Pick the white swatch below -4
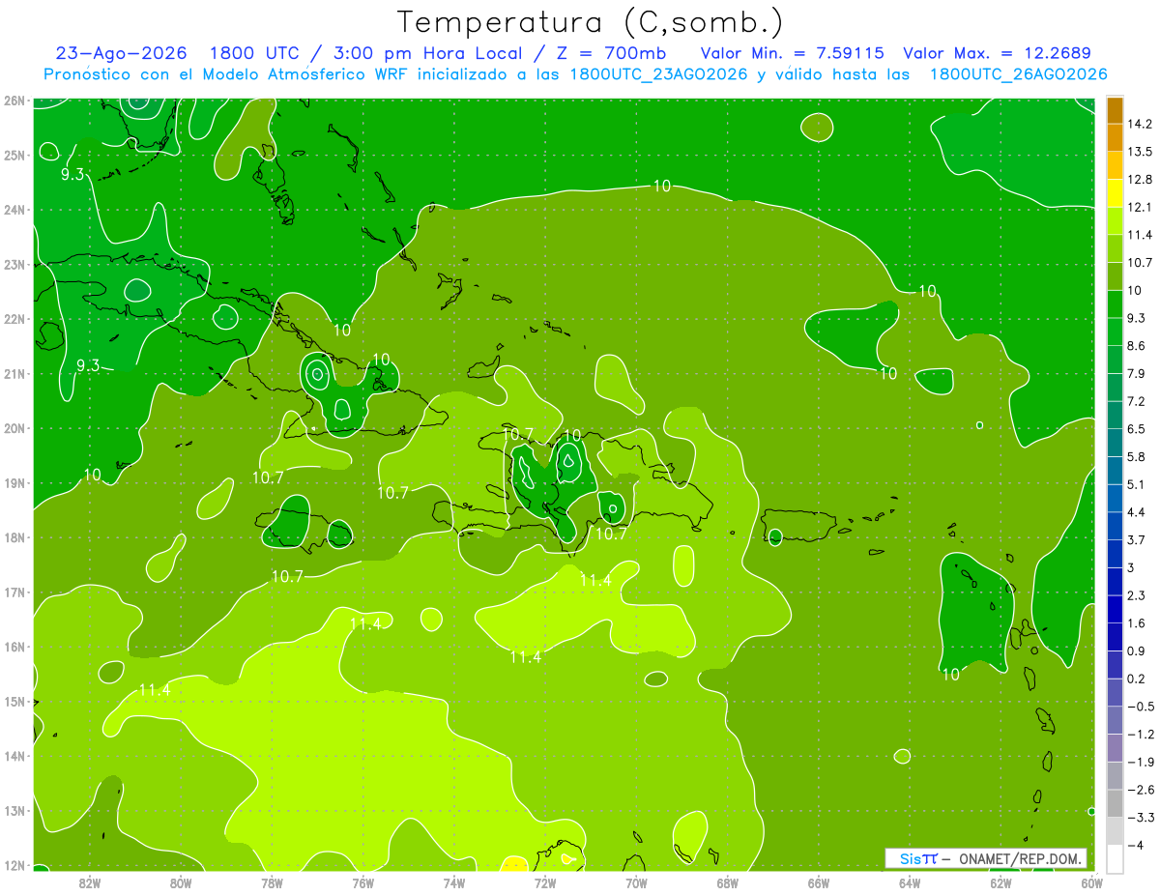This screenshot has height=896, width=1160. click(1115, 858)
